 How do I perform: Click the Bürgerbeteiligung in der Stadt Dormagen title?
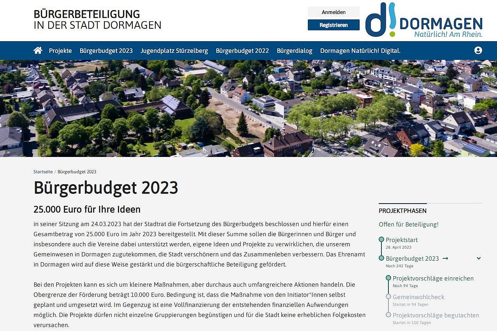(97, 19)
